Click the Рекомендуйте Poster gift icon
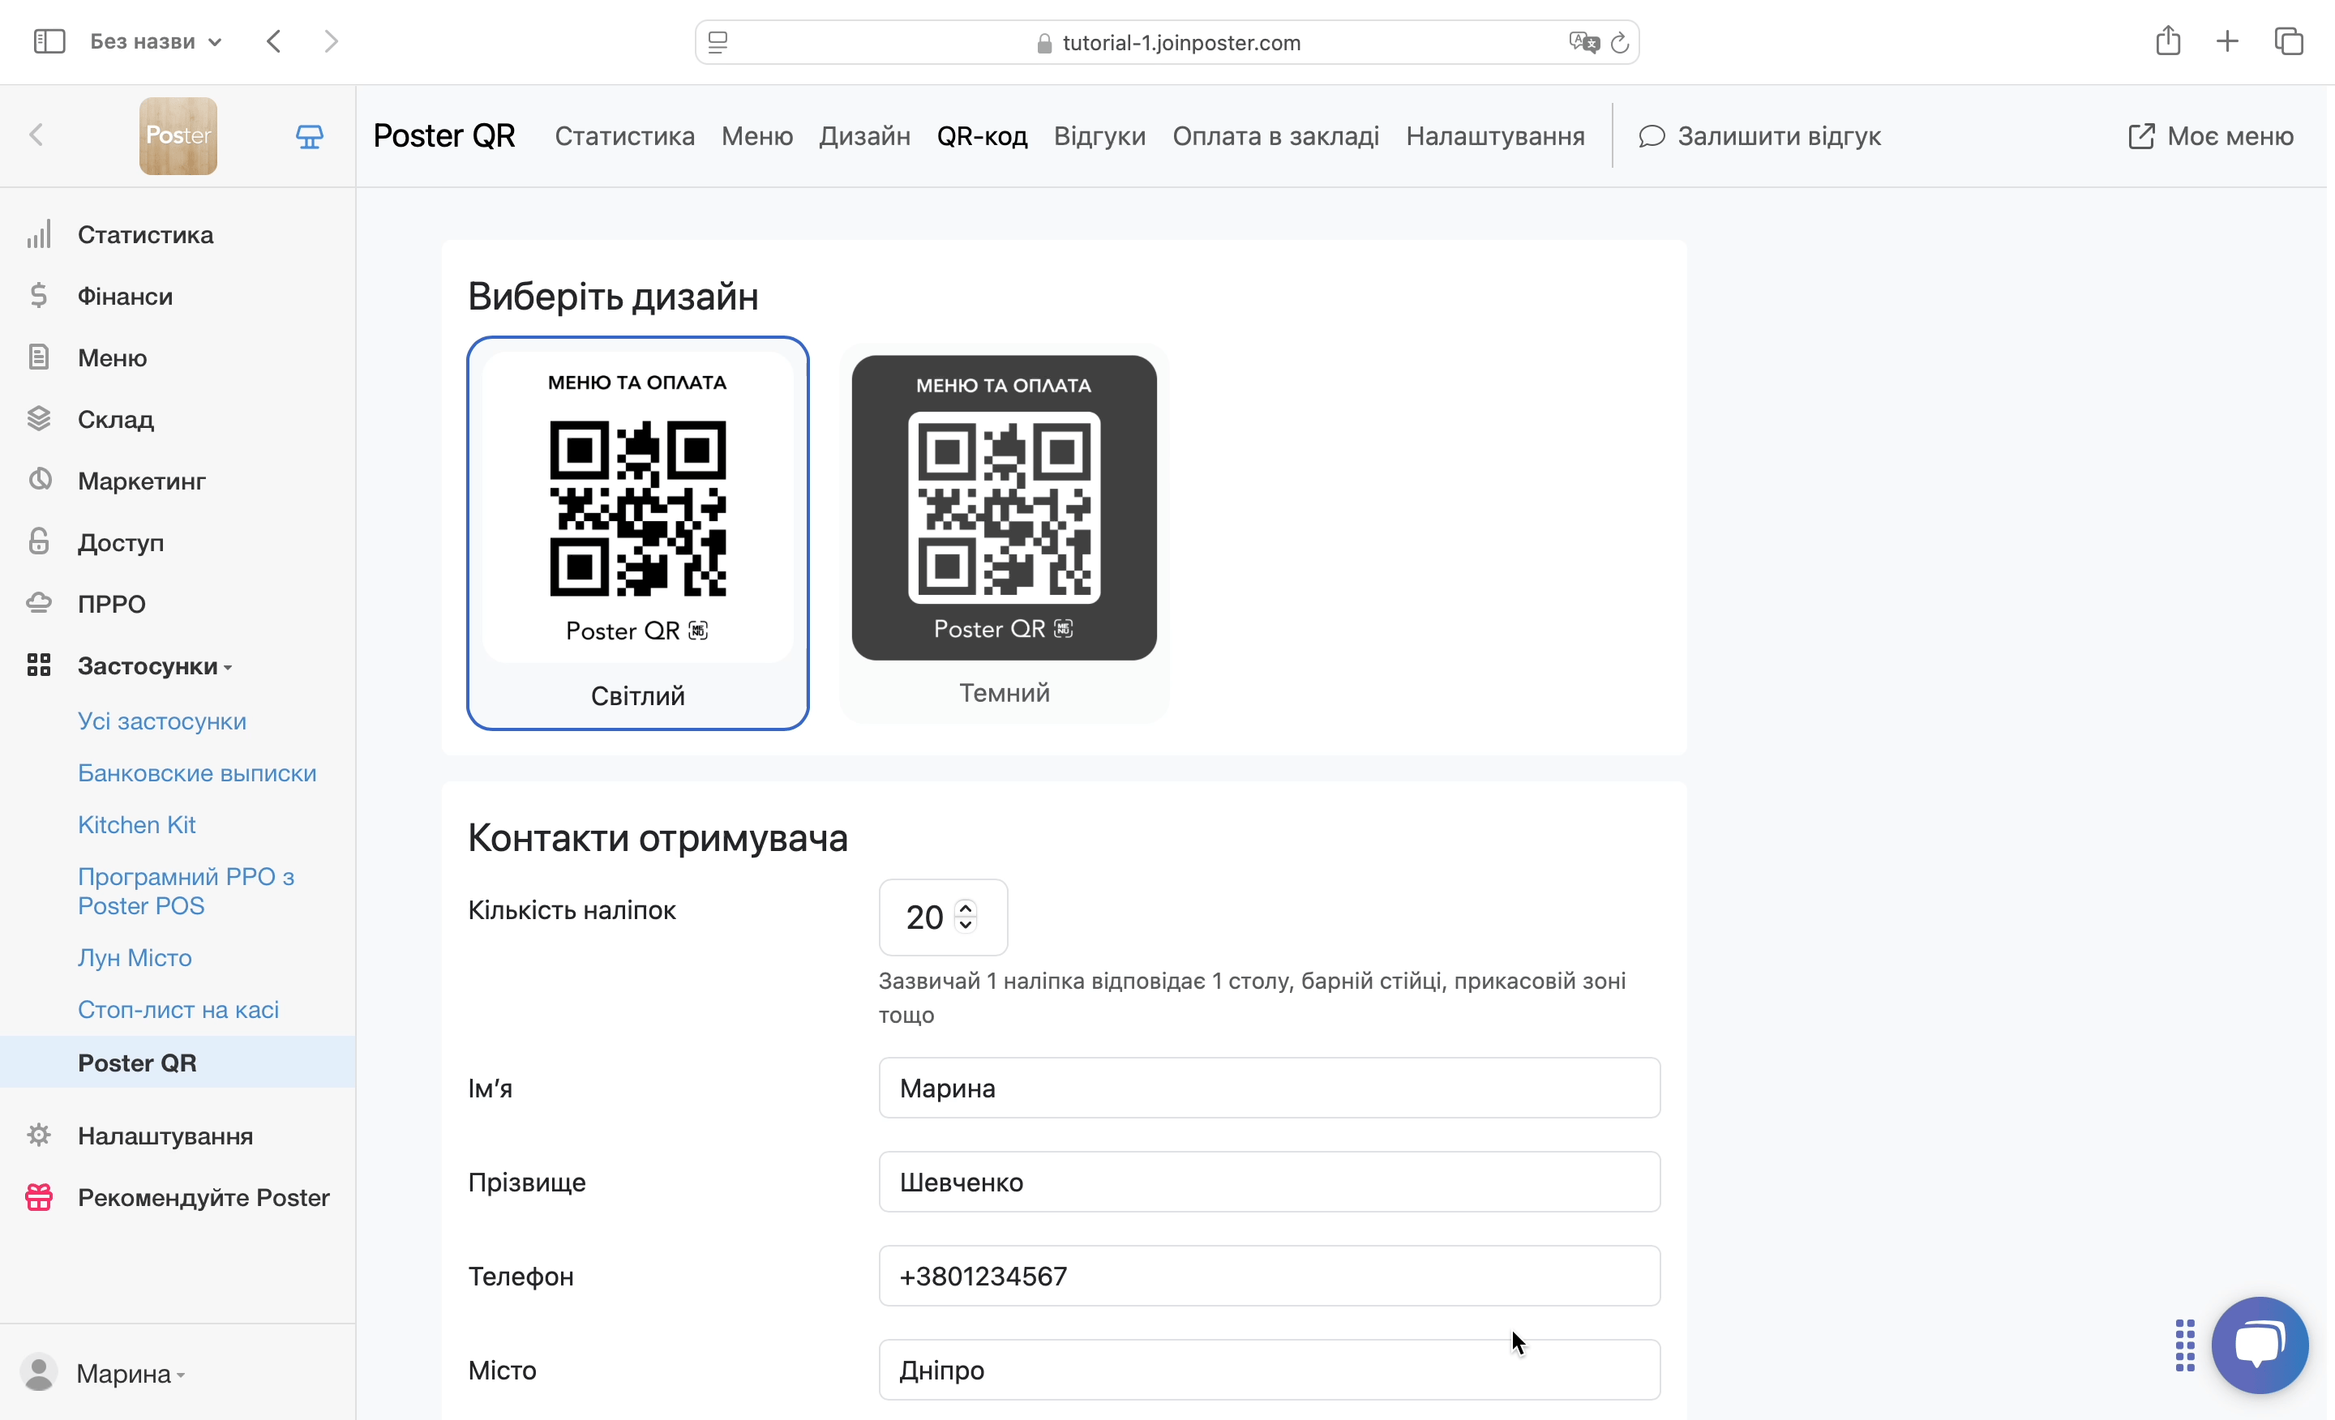2335x1420 pixels. click(x=39, y=1196)
